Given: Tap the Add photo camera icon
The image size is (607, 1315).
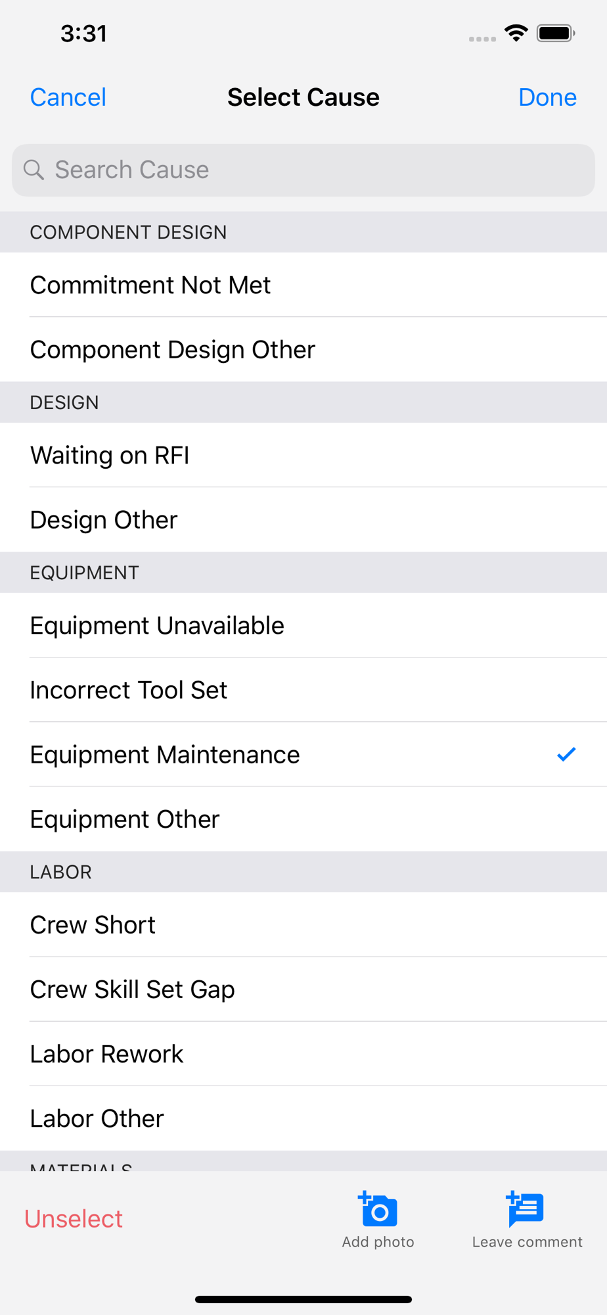Looking at the screenshot, I should [378, 1210].
